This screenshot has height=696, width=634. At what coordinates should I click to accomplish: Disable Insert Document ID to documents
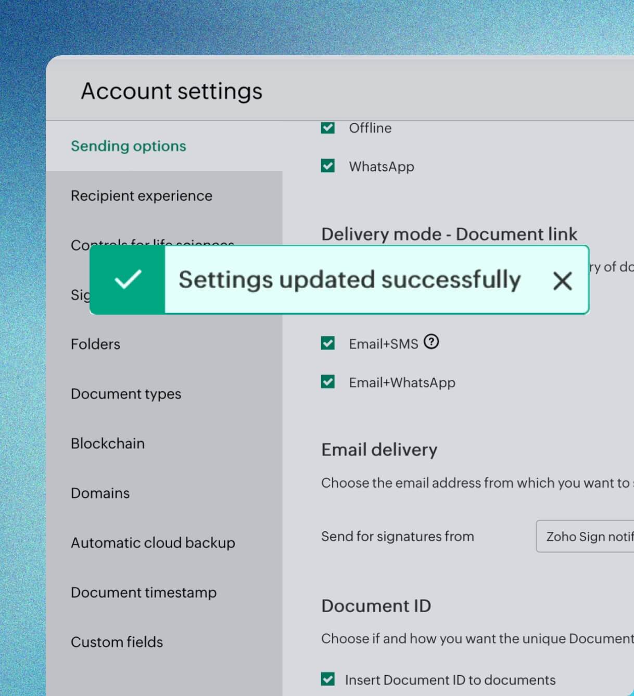click(x=327, y=679)
